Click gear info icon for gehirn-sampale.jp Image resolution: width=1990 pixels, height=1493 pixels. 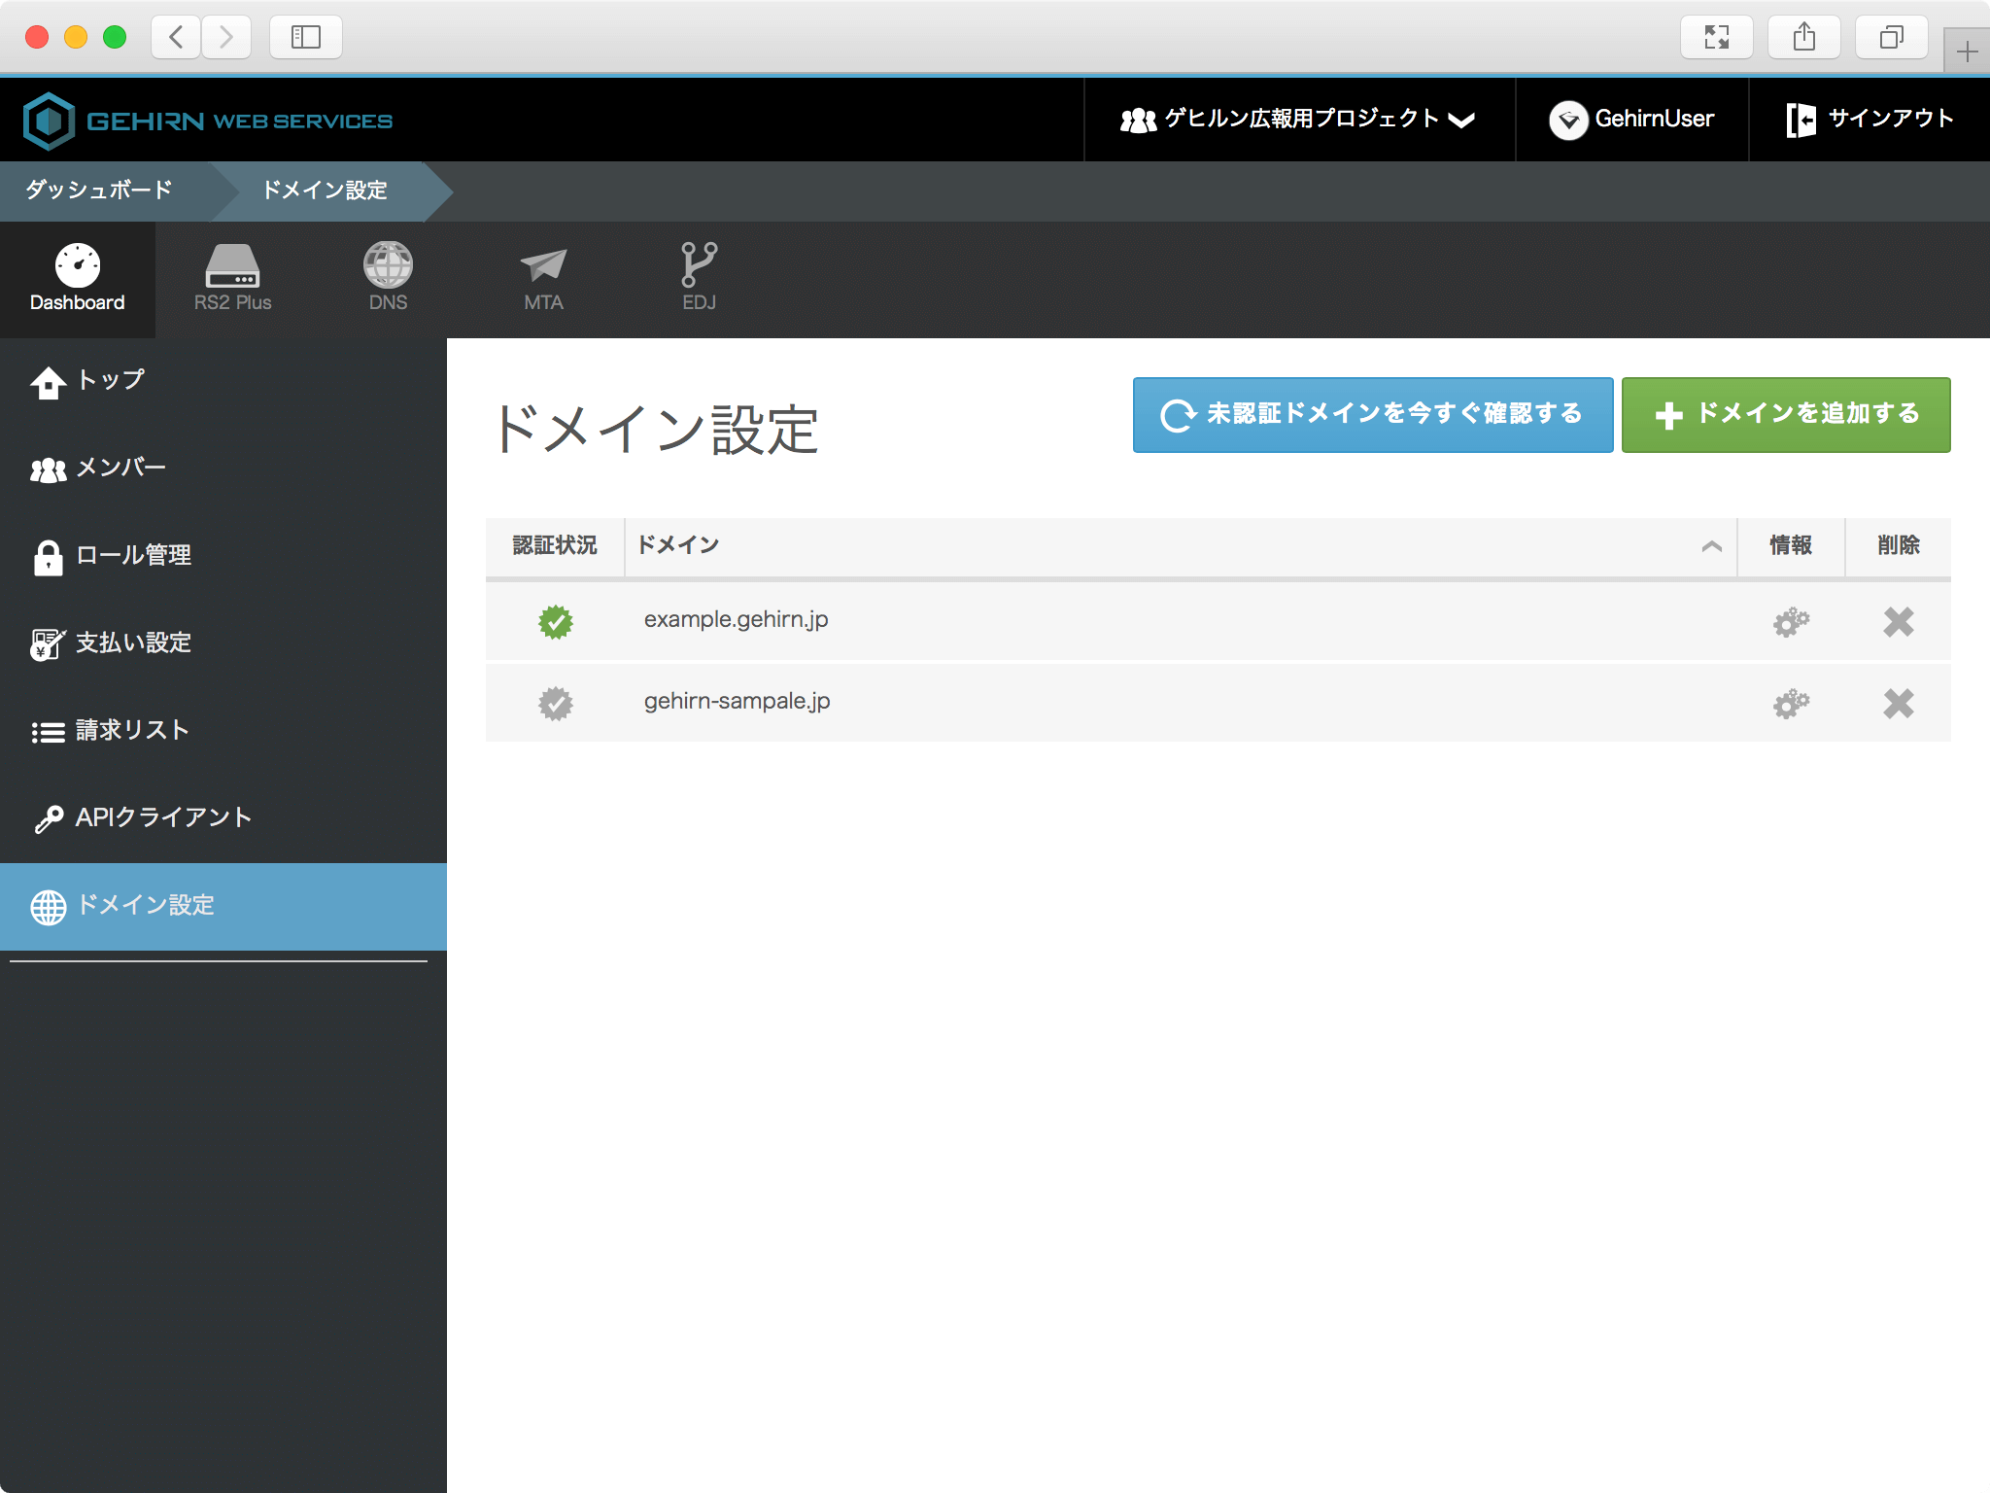pyautogui.click(x=1791, y=704)
